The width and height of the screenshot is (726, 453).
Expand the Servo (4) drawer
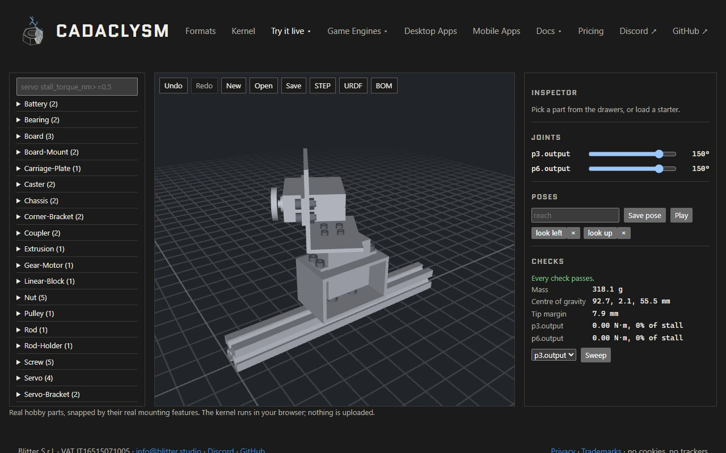77,378
